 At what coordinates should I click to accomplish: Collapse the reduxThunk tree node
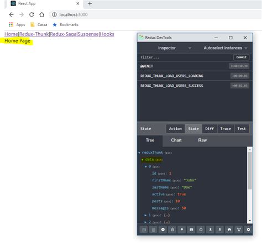[x=139, y=153]
